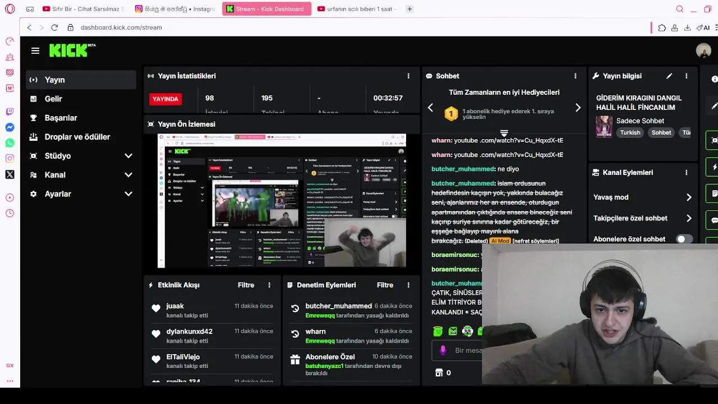The width and height of the screenshot is (718, 404).
Task: Click batuhanyazc1 moderator name
Action: (324, 366)
